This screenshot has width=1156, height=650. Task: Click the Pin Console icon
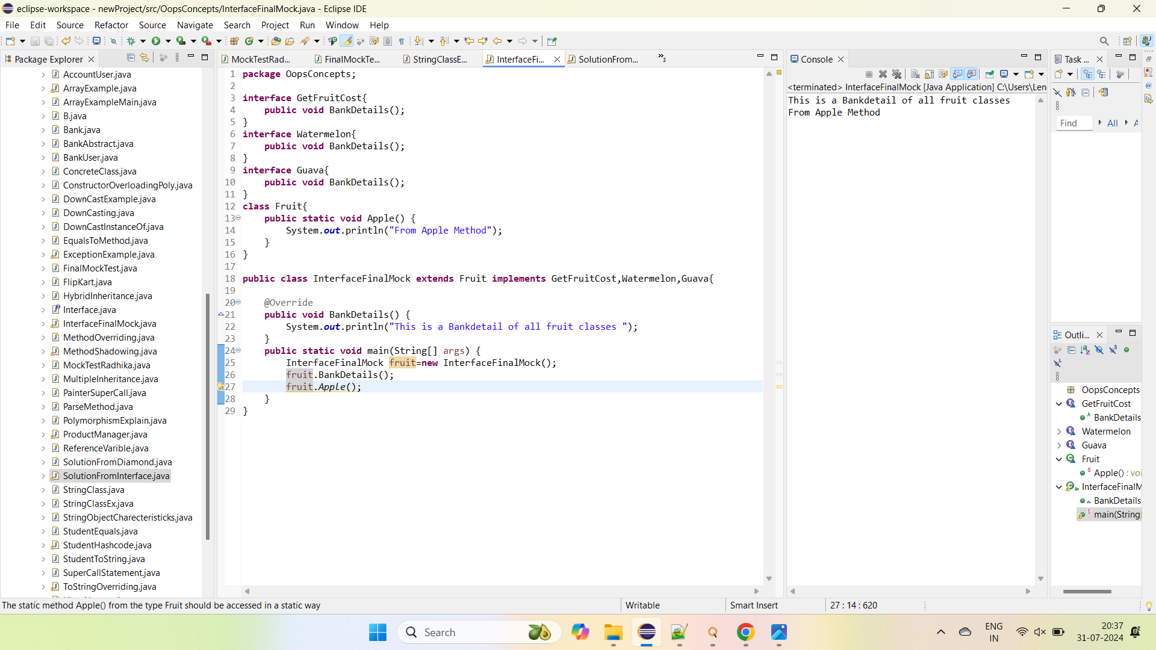[x=989, y=74]
